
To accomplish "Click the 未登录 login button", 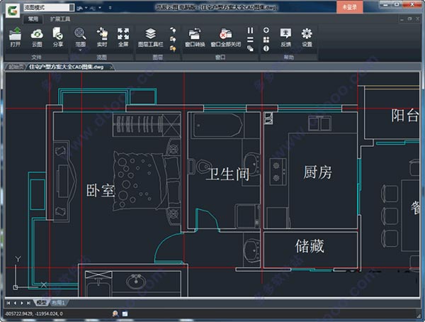I will click(350, 7).
